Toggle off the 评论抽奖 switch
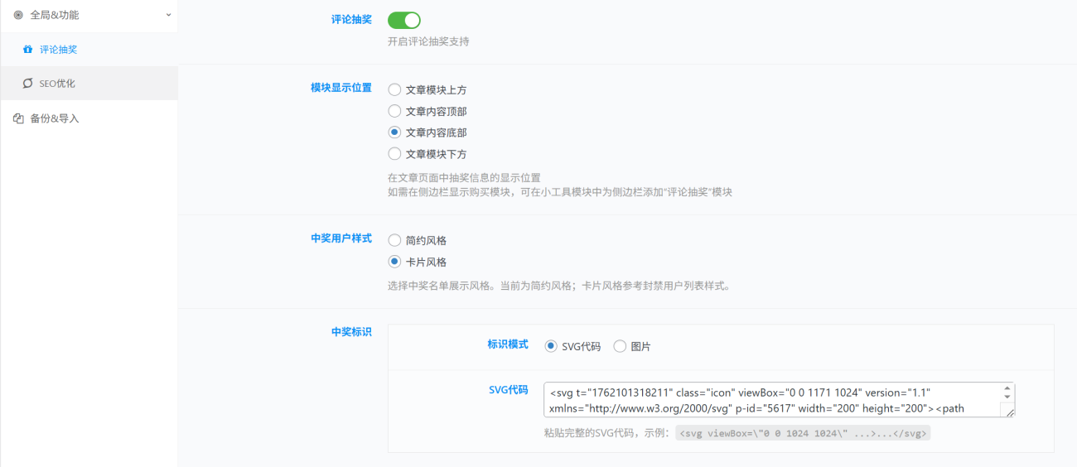This screenshot has height=467, width=1077. [x=404, y=20]
